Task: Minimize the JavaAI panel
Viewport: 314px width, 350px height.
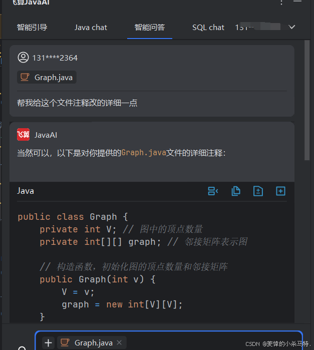Action: 297,2
